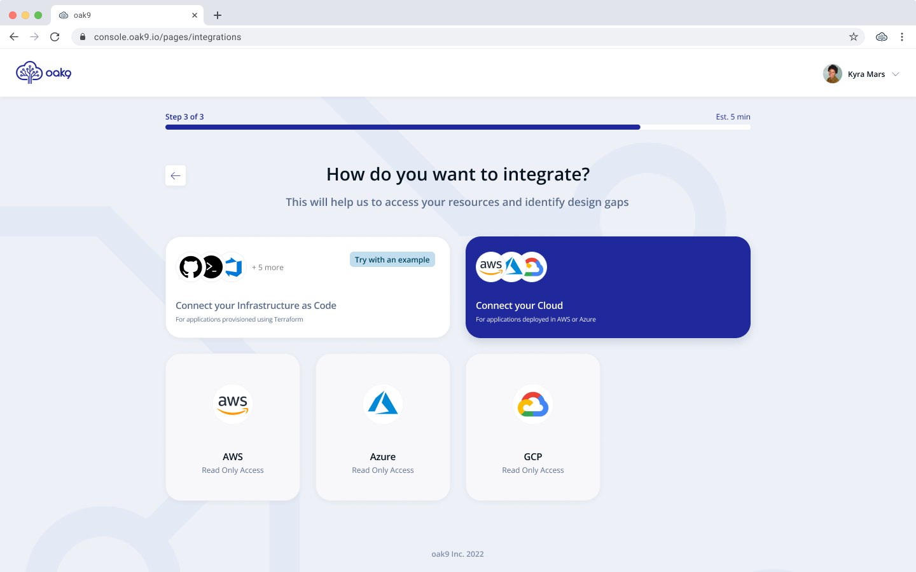The height and width of the screenshot is (572, 916).
Task: Click 'For applications deployed in AWS or Azure' text
Action: pyautogui.click(x=536, y=320)
